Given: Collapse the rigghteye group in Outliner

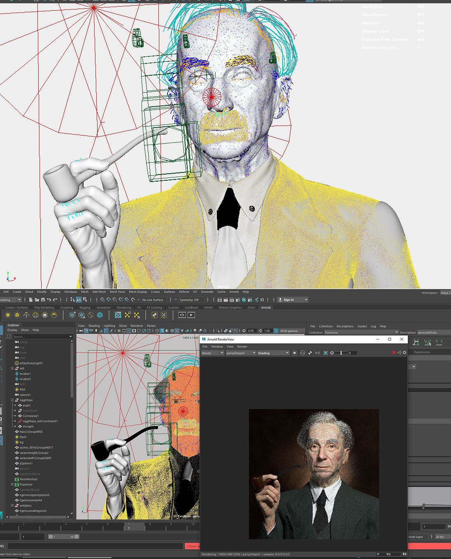Looking at the screenshot, I should [x=12, y=400].
